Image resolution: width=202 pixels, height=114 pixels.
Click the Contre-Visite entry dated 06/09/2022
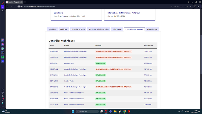point(69,63)
